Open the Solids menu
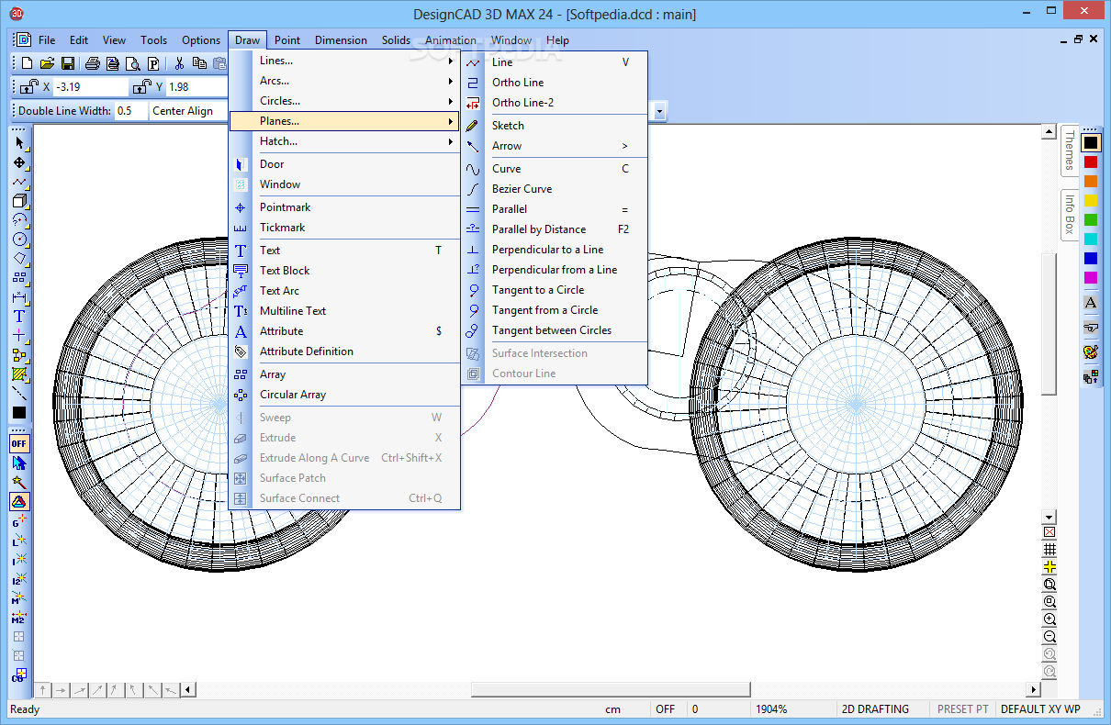This screenshot has height=725, width=1111. click(x=396, y=40)
